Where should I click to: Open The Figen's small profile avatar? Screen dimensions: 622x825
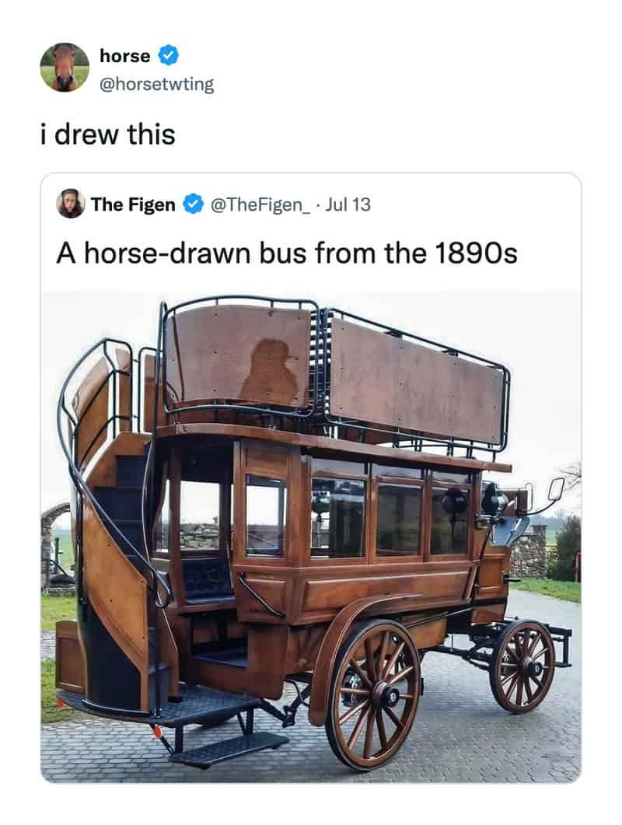71,204
